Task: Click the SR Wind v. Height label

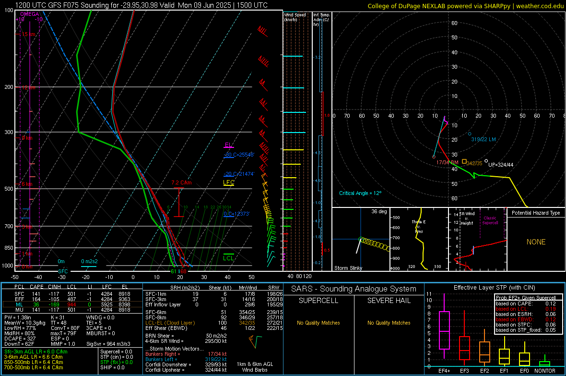Action: pos(467,218)
